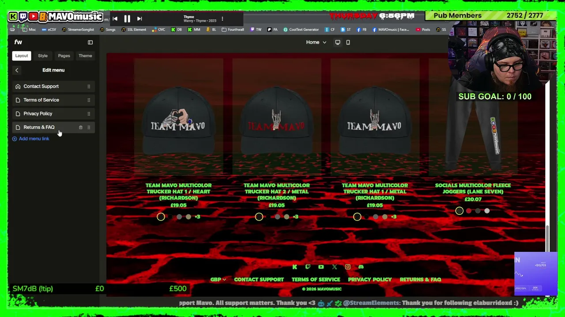
Task: Grab the drag handle for Contact Support
Action: 89,86
